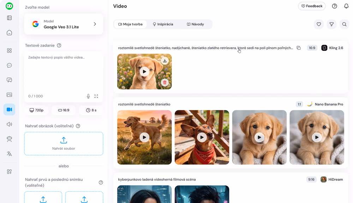Screen dimensions: 353x203
Task: Click the Feedback button
Action: pyautogui.click(x=312, y=6)
